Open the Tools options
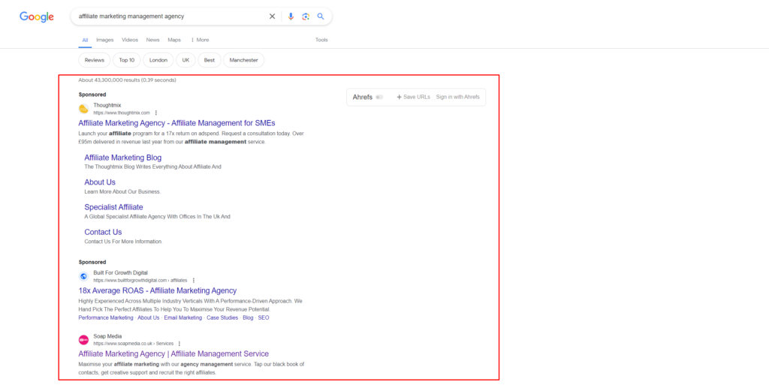This screenshot has height=385, width=769. coord(321,40)
